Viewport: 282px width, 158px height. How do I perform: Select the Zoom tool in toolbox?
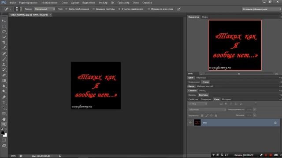4,124
